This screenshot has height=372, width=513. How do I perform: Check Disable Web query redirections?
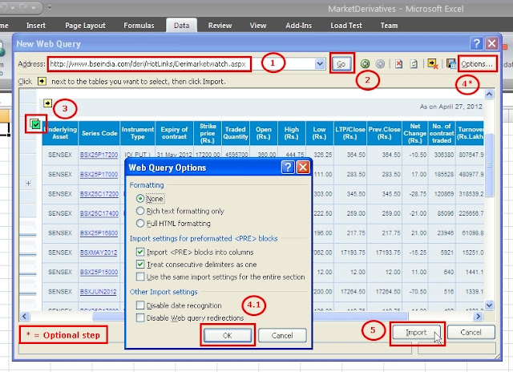pyautogui.click(x=140, y=317)
